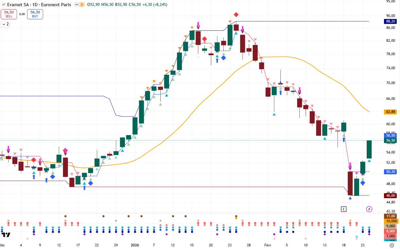Image resolution: width=400 pixels, height=249 pixels.
Task: Open chart settings hexagon icon
Action: click(x=391, y=245)
